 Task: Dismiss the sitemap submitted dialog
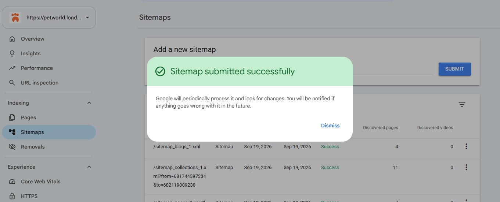click(x=330, y=126)
